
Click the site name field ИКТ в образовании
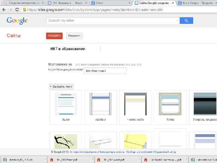[75, 49]
